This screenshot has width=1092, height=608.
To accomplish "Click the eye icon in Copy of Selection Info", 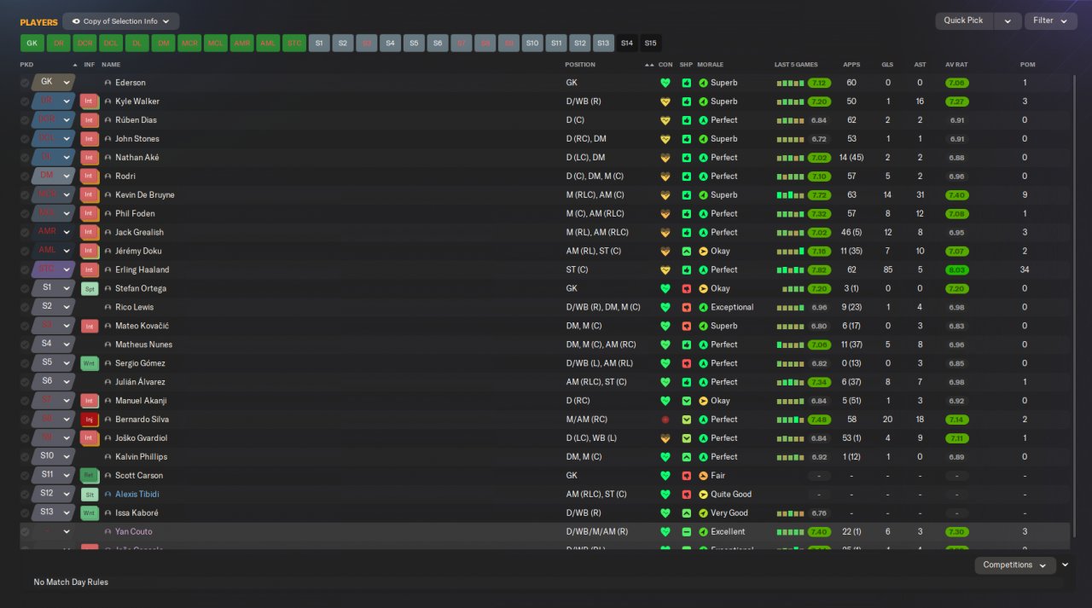I will click(x=76, y=21).
